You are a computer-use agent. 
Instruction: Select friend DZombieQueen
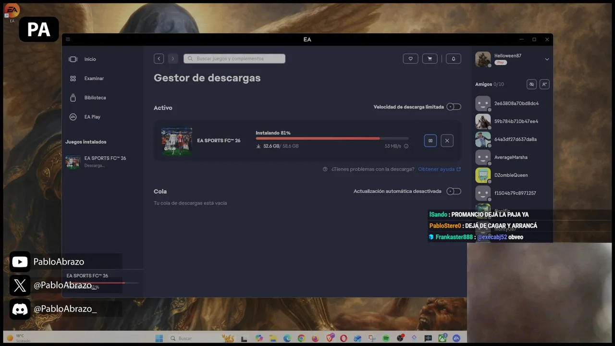pyautogui.click(x=512, y=175)
